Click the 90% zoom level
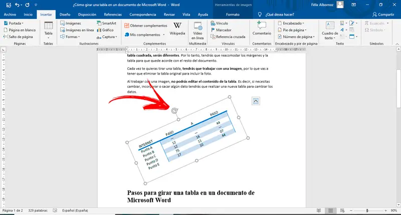 click(x=394, y=210)
